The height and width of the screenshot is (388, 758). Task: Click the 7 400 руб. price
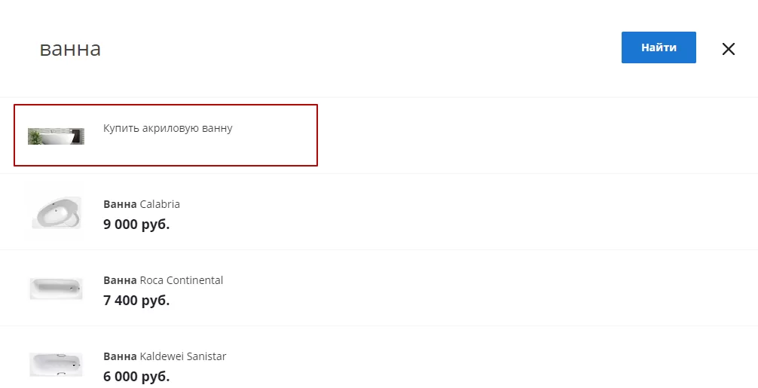coord(136,301)
